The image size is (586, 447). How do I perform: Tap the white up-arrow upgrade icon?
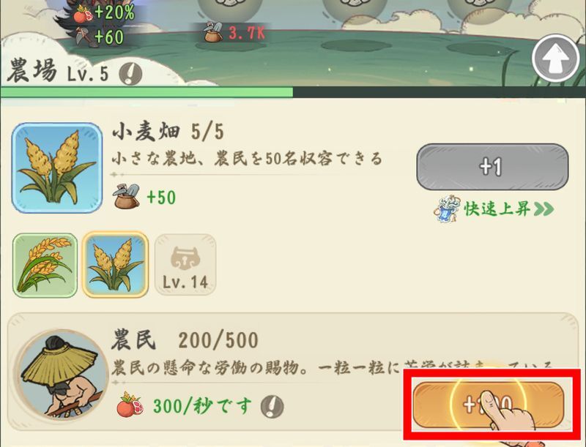(556, 59)
